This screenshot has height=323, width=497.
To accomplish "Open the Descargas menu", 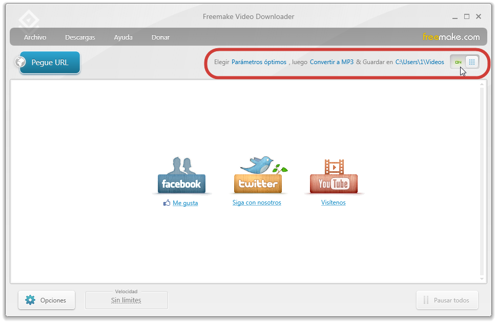I will click(x=80, y=37).
